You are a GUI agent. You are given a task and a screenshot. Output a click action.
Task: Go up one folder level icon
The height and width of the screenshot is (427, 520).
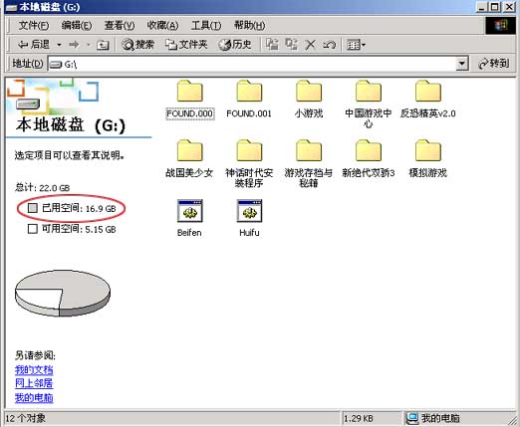[x=103, y=45]
